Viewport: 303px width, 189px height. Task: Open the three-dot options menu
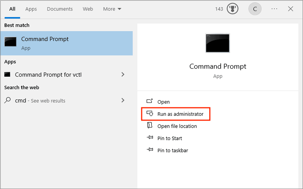[274, 9]
